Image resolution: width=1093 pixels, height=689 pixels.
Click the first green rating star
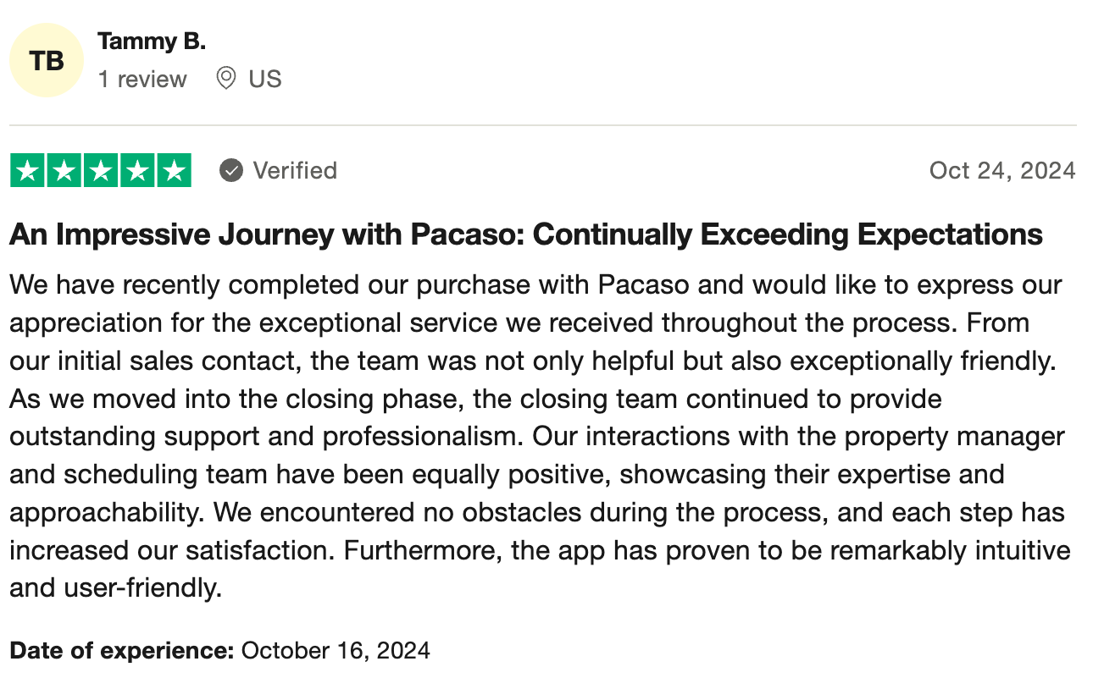click(x=27, y=171)
